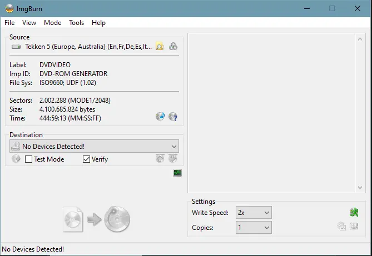Open the View menu
The image size is (372, 256).
tap(29, 23)
